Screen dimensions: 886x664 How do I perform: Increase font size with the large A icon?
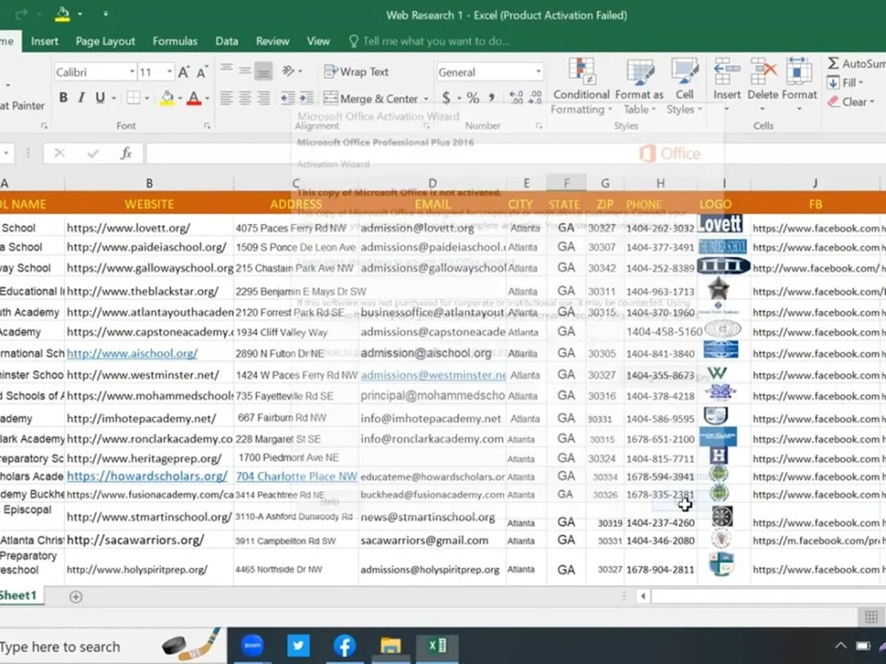[183, 72]
